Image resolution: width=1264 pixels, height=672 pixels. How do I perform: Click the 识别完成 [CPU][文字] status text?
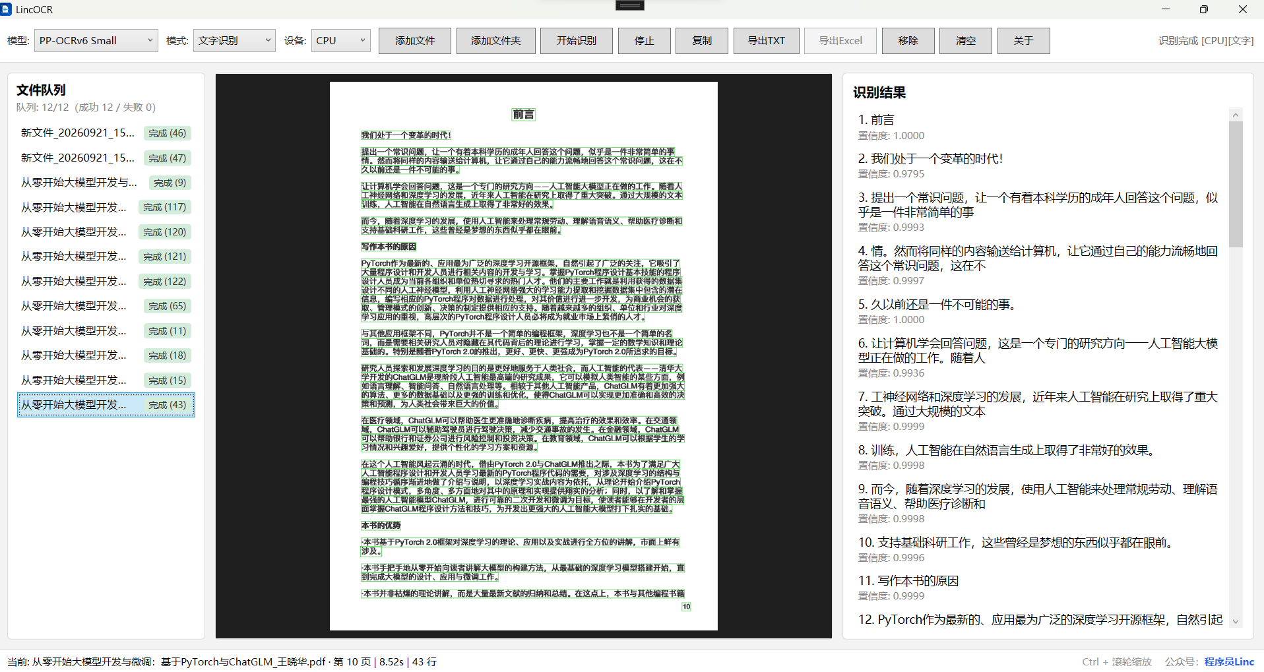point(1206,41)
